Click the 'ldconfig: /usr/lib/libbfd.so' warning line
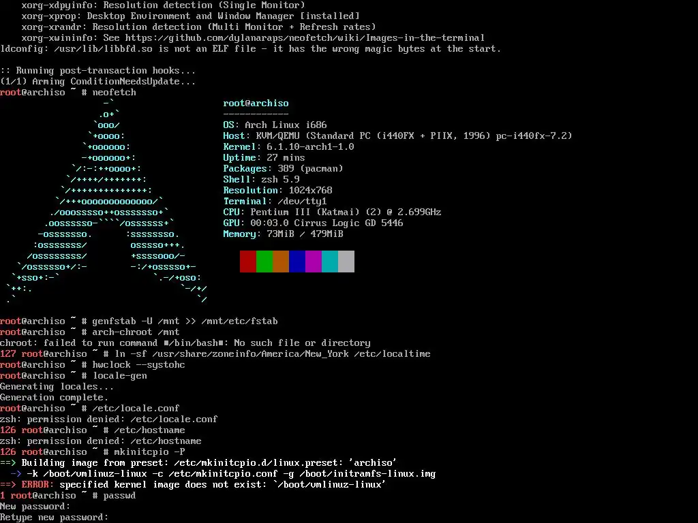Image resolution: width=698 pixels, height=523 pixels. 251,48
